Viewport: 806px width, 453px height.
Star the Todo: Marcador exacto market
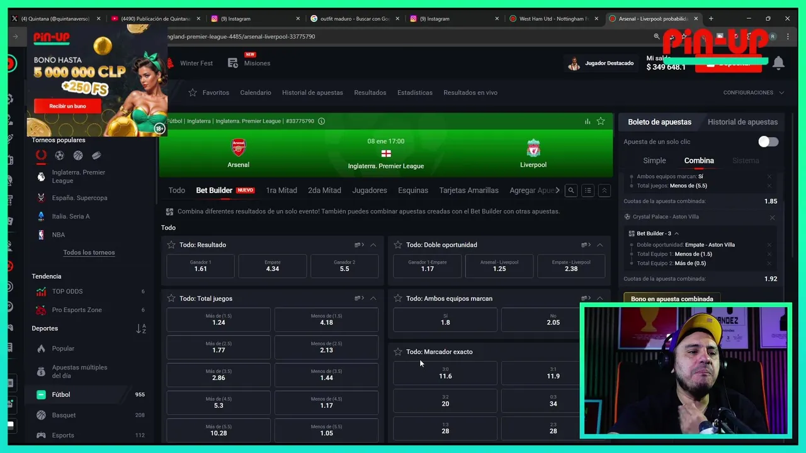(398, 352)
